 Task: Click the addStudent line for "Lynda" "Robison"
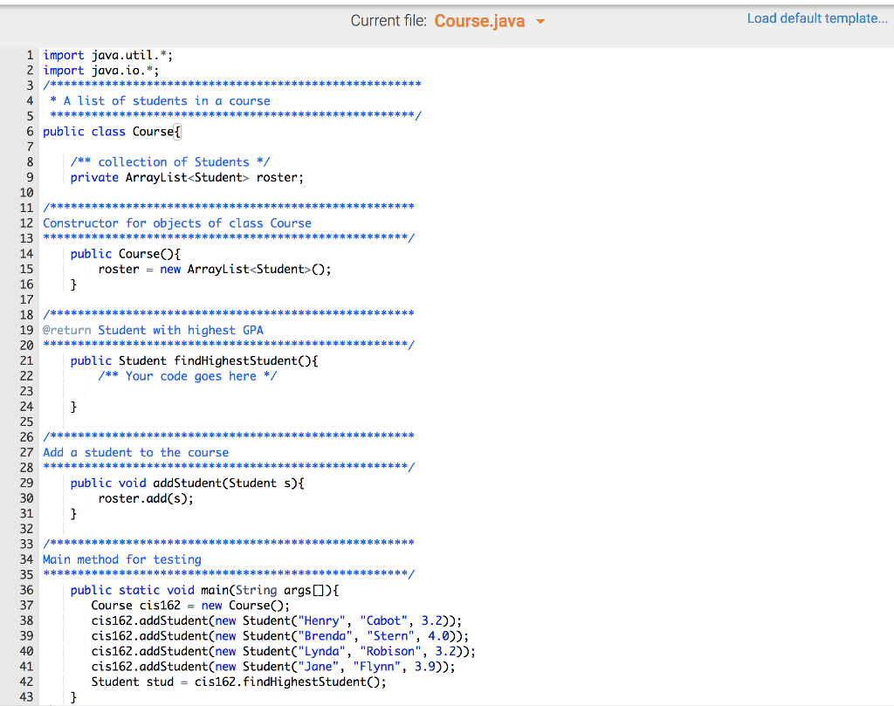tap(284, 651)
